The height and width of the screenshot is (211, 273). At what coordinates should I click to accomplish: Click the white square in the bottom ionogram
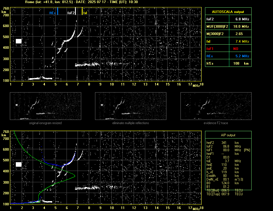(19, 164)
